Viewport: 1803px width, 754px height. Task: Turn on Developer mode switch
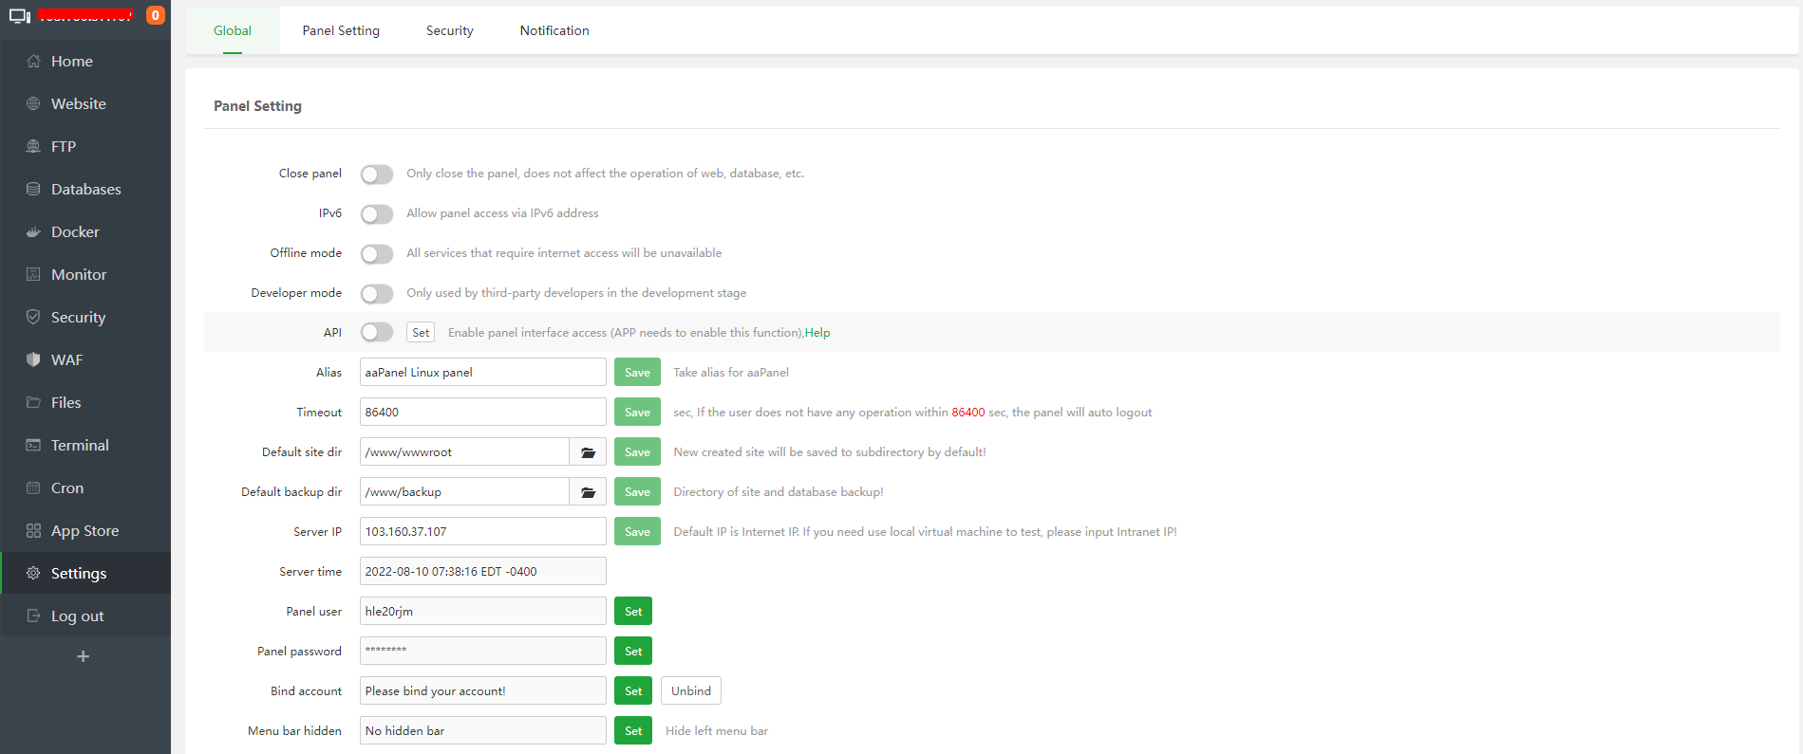coord(377,294)
